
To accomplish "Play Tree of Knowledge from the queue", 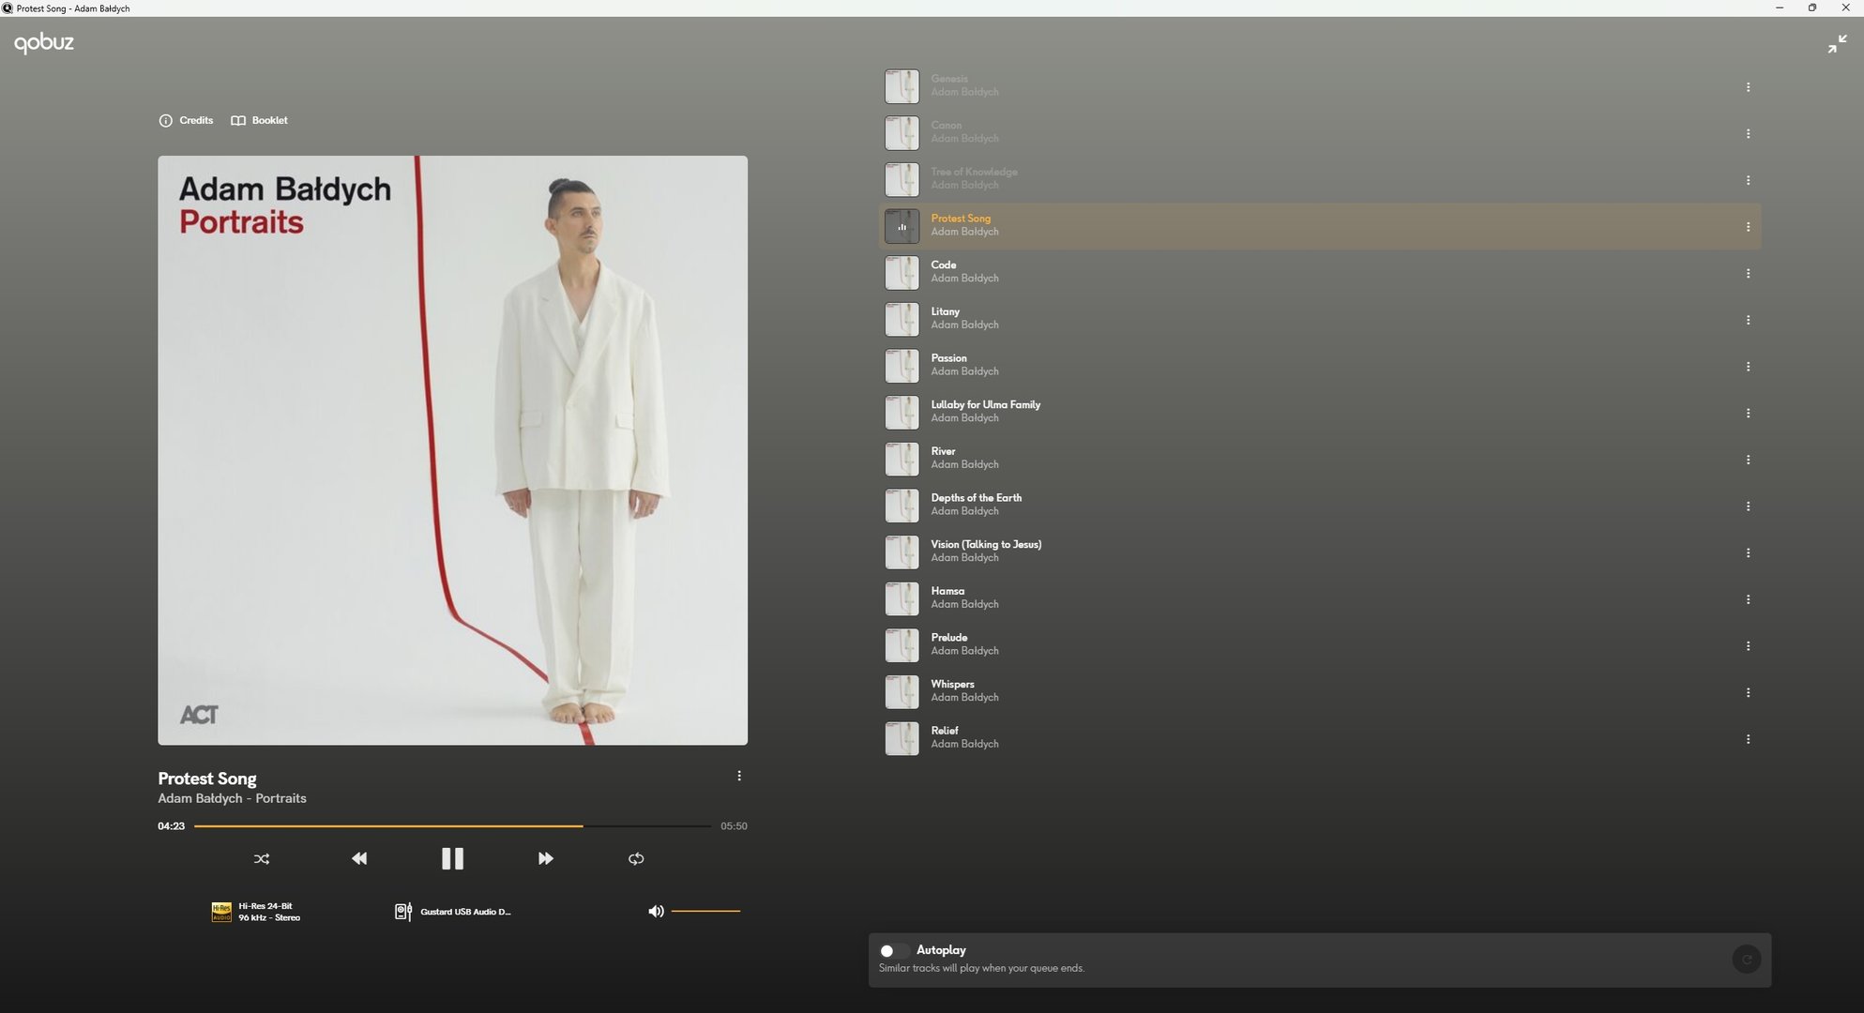I will 1319,179.
